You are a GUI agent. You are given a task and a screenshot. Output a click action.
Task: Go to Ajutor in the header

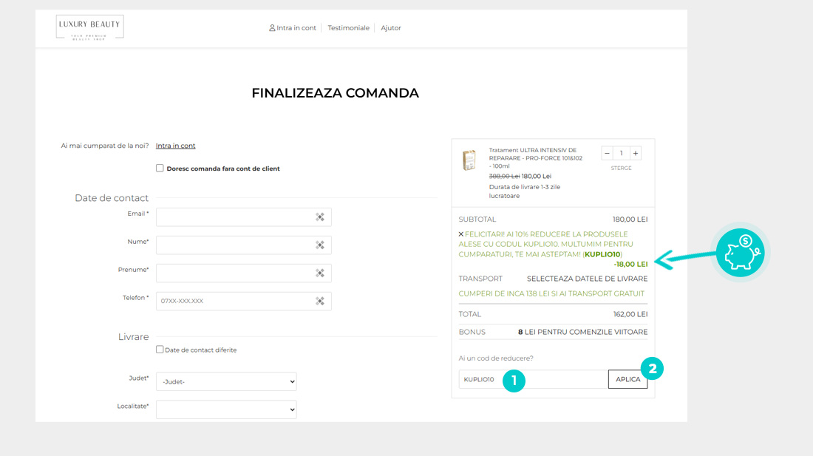391,28
